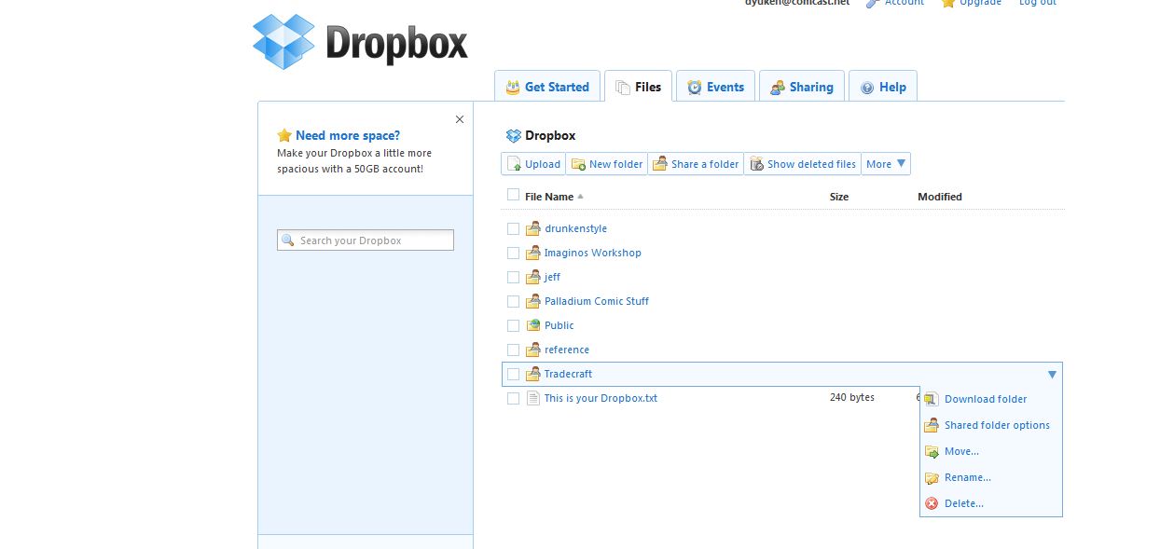The image size is (1160, 549).
Task: Click Share a folder button
Action: pos(696,164)
